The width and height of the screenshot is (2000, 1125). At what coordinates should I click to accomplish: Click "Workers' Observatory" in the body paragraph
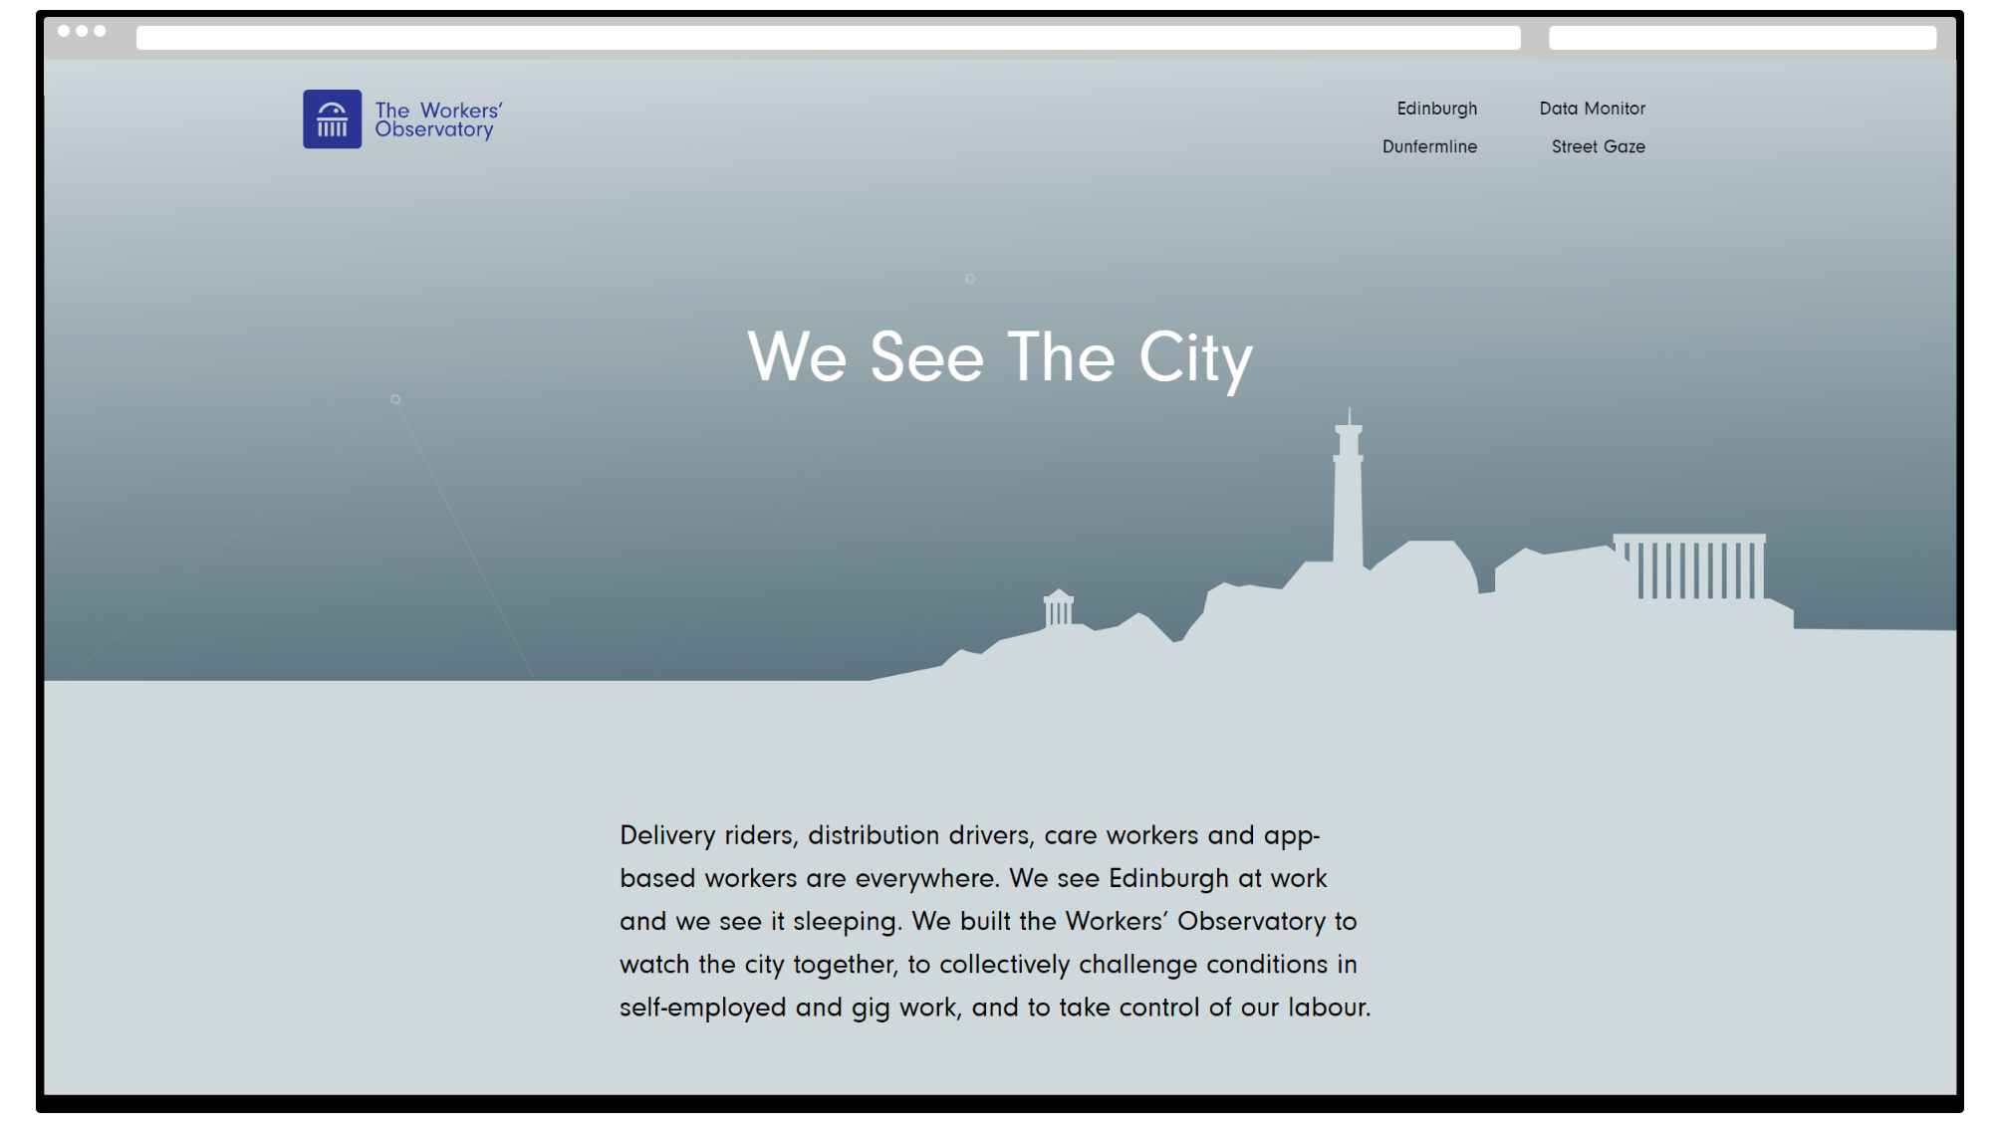(x=1195, y=921)
